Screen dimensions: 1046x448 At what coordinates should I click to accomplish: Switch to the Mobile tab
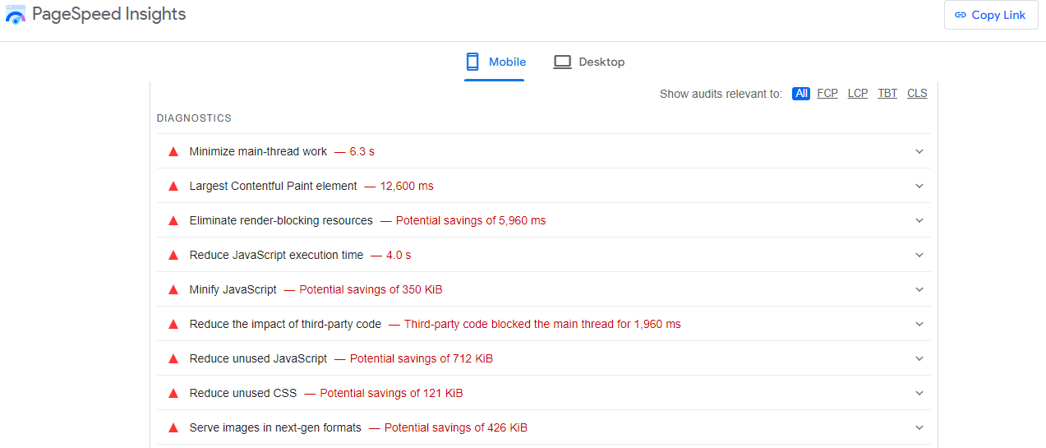[495, 62]
